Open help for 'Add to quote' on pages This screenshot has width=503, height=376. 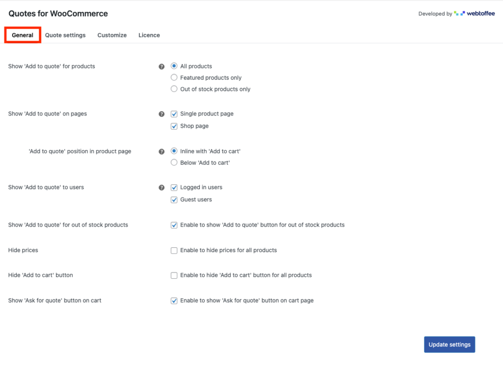[161, 114]
